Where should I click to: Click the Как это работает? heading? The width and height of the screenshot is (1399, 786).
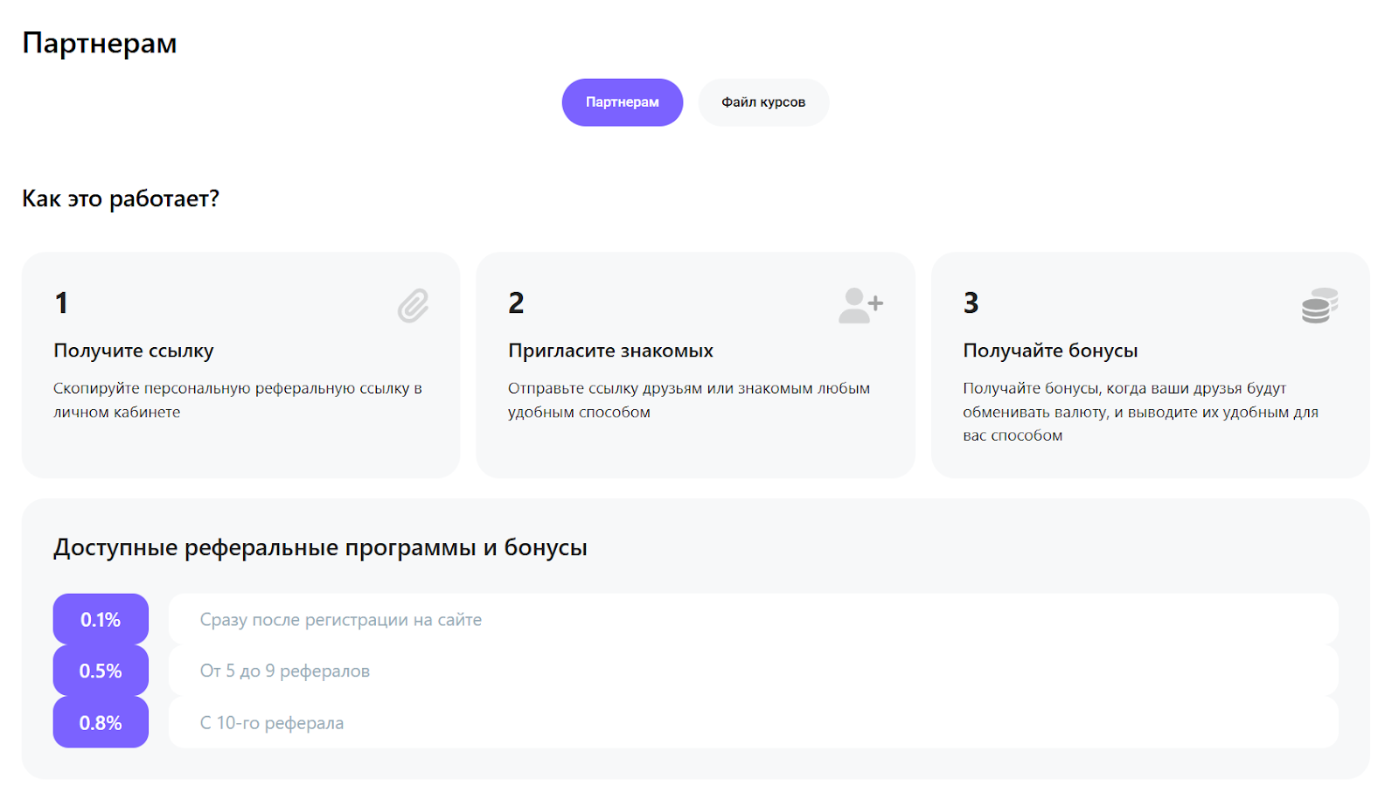[121, 198]
